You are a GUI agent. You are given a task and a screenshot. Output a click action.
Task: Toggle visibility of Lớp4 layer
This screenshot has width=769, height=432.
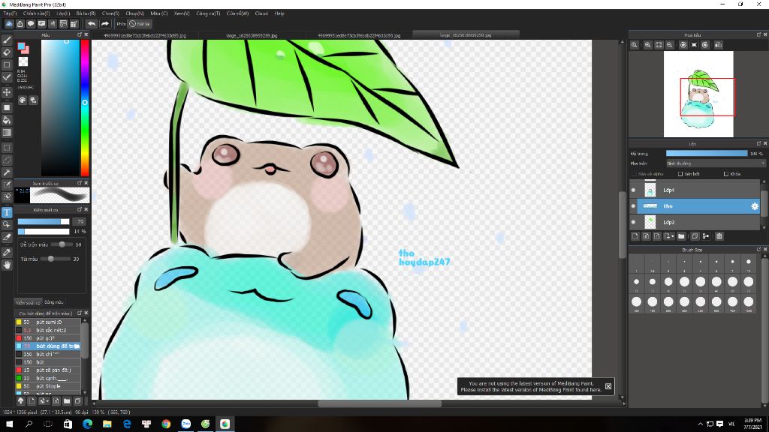click(633, 190)
